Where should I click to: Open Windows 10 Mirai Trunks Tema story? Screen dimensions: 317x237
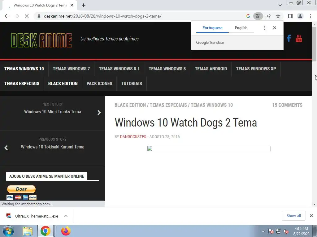coord(53,112)
